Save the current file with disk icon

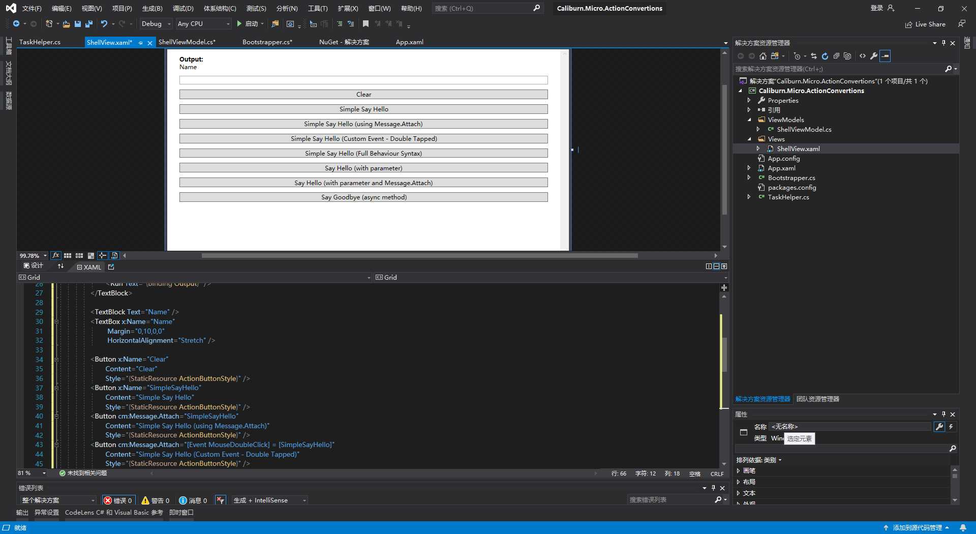point(78,24)
